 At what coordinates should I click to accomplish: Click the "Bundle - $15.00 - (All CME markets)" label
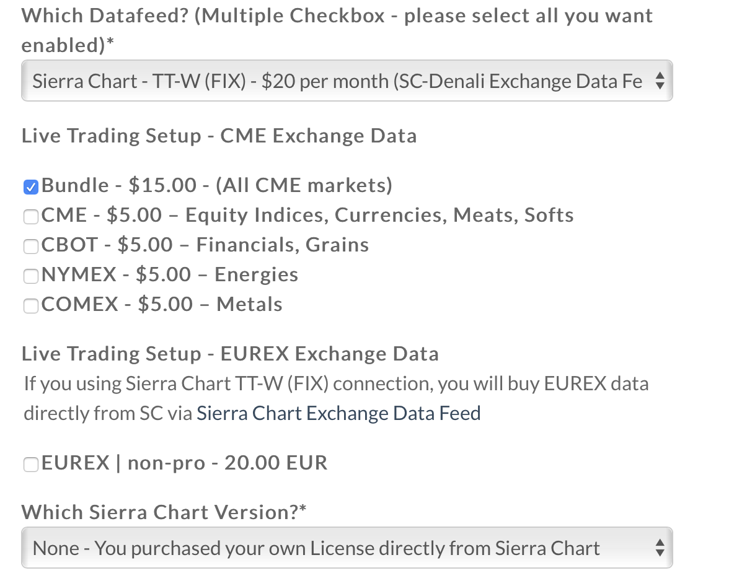(x=217, y=185)
